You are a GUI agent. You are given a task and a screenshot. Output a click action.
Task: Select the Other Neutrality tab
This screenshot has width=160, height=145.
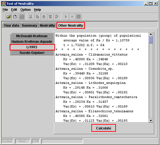tap(71, 26)
